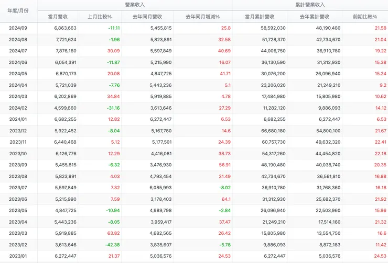Click the 當月營收 column header

click(58, 17)
